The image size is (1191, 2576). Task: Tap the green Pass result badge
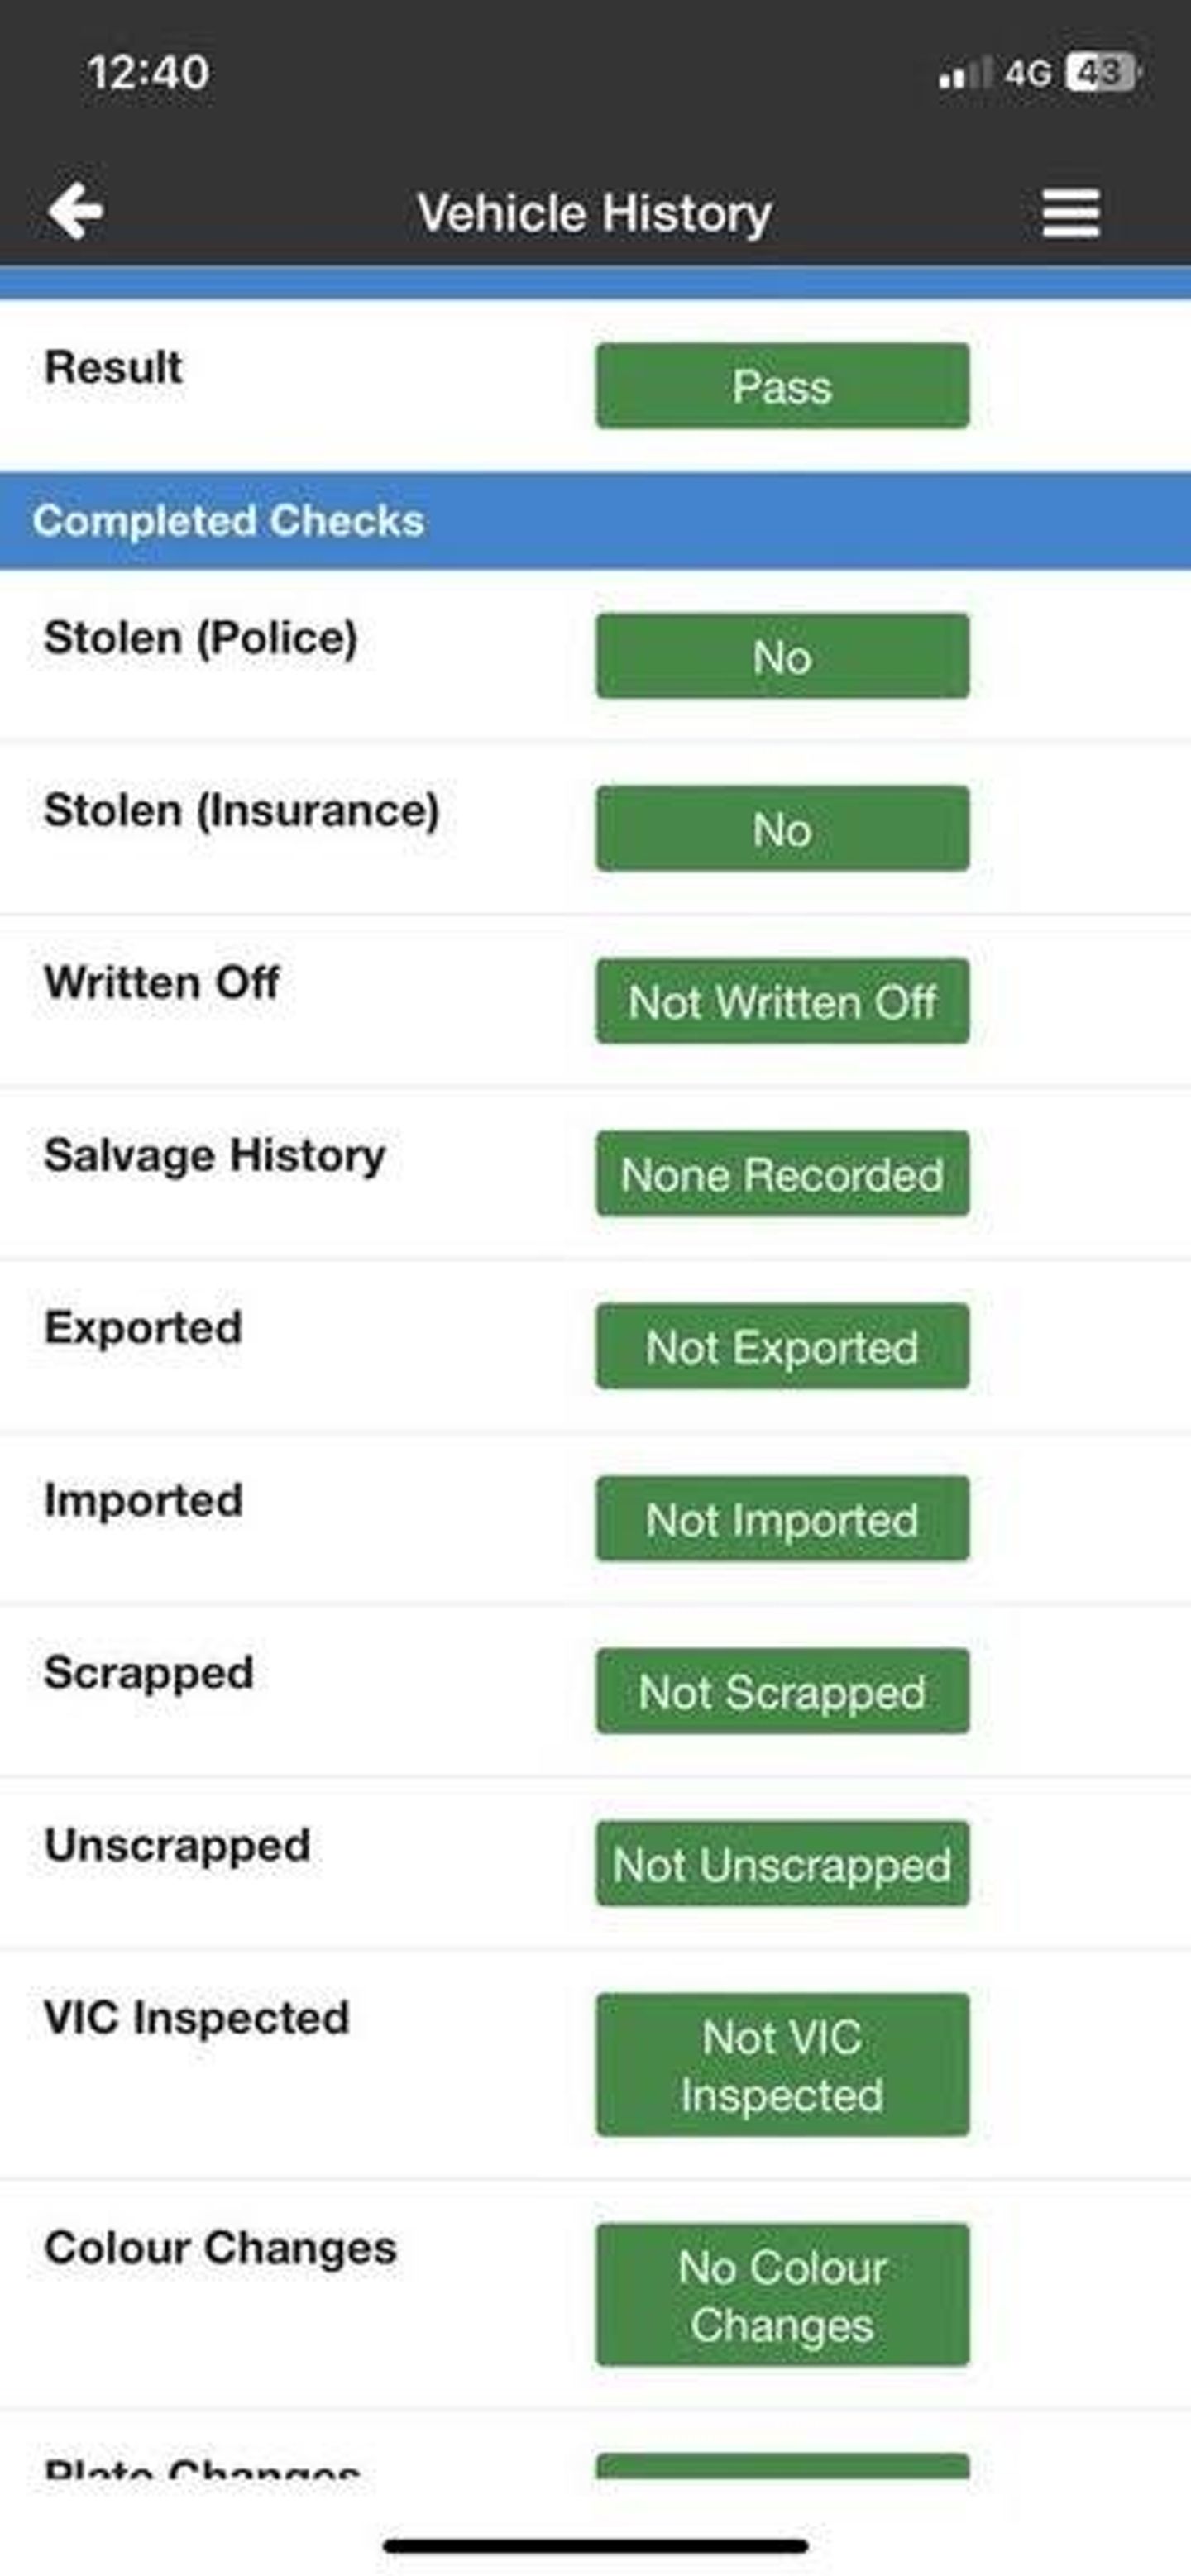782,386
